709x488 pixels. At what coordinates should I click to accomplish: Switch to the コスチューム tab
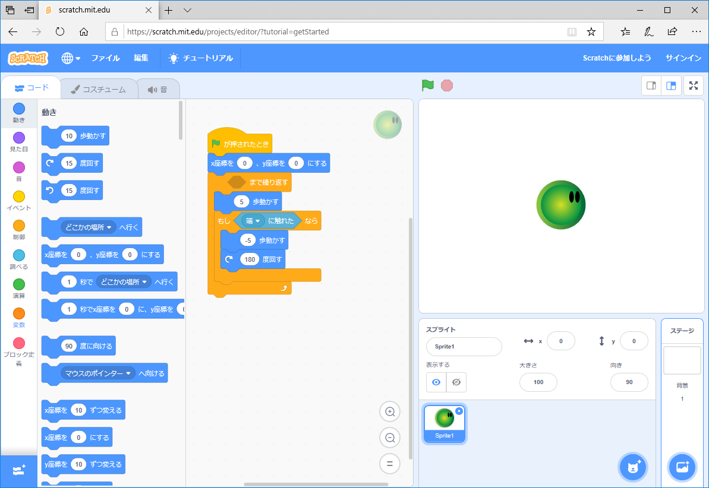(99, 90)
